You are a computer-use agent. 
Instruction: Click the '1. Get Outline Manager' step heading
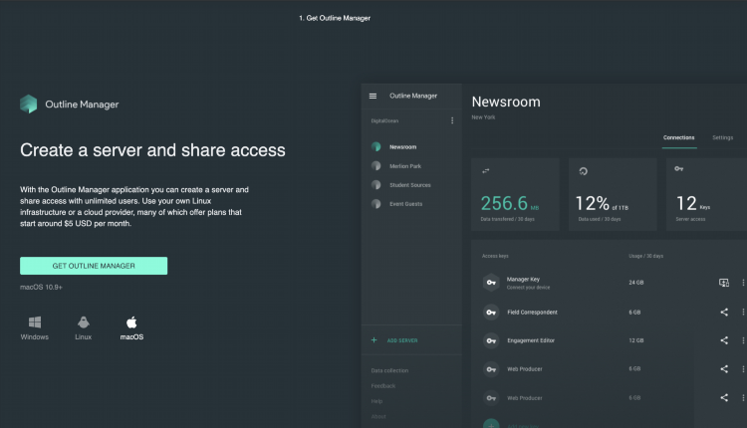pos(335,18)
